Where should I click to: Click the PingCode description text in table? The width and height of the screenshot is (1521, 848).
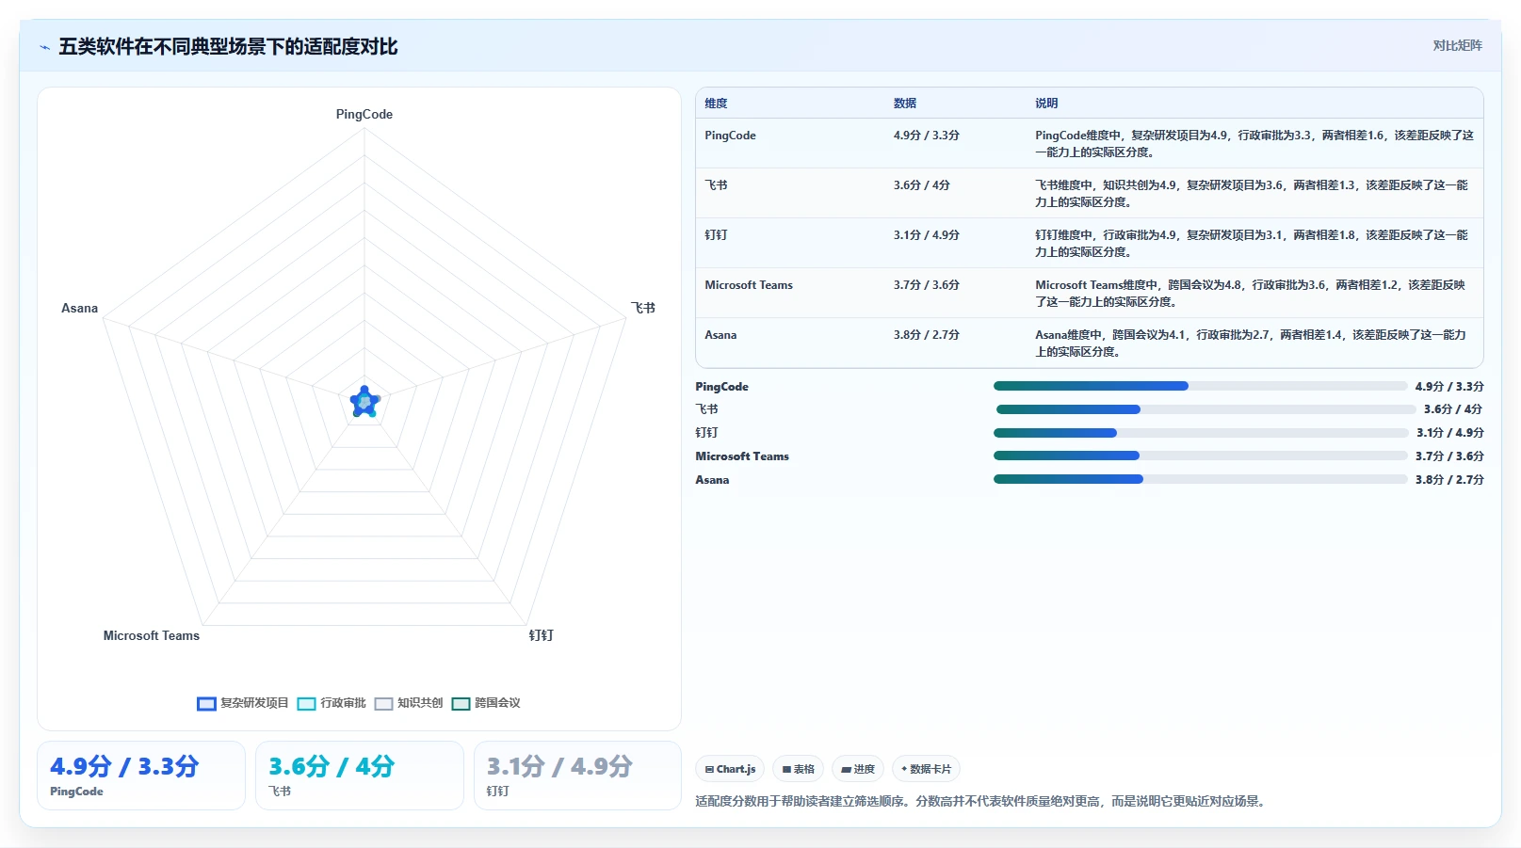(1254, 144)
